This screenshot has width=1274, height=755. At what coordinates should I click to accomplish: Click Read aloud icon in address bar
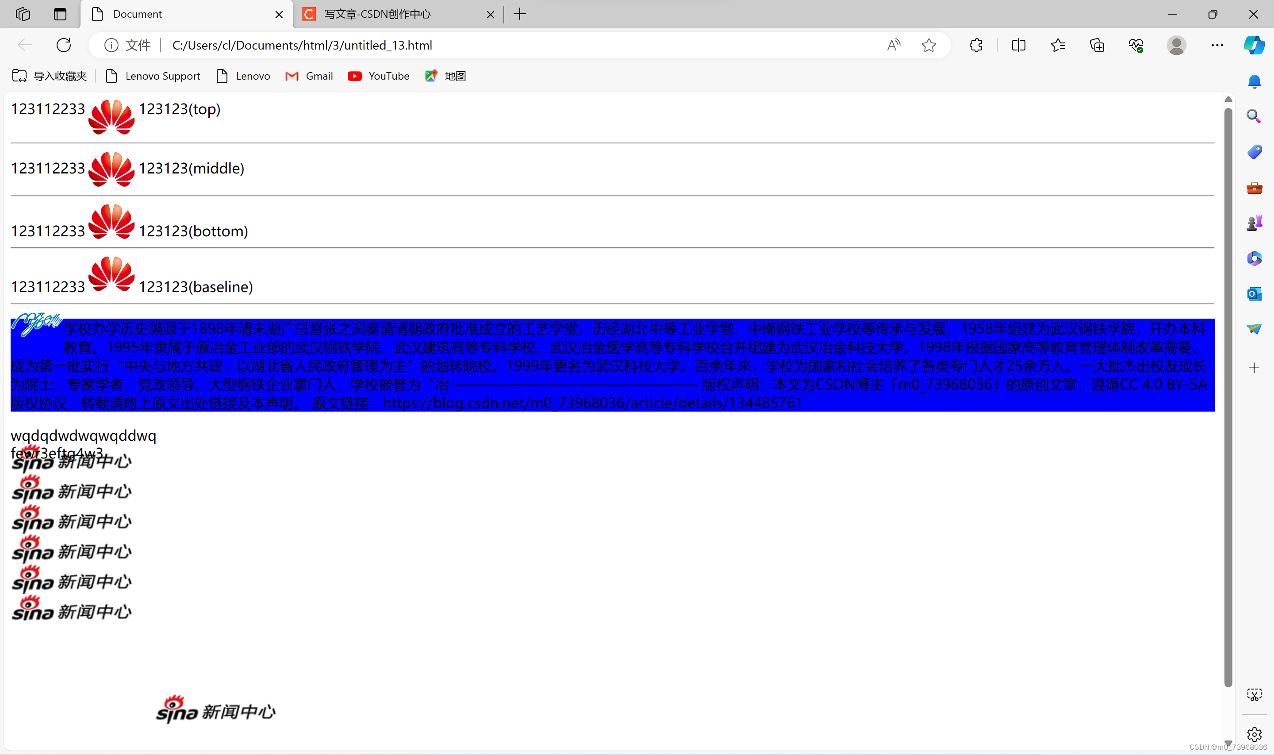(x=893, y=45)
